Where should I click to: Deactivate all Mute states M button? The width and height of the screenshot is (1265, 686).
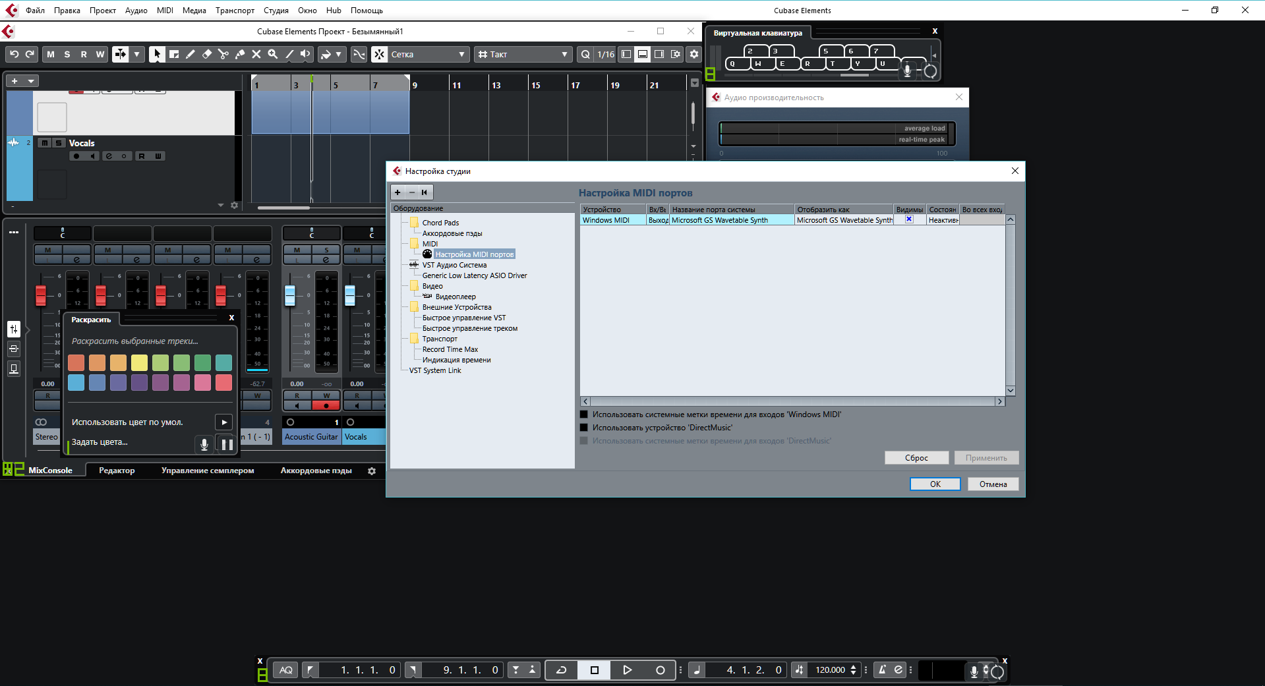51,54
